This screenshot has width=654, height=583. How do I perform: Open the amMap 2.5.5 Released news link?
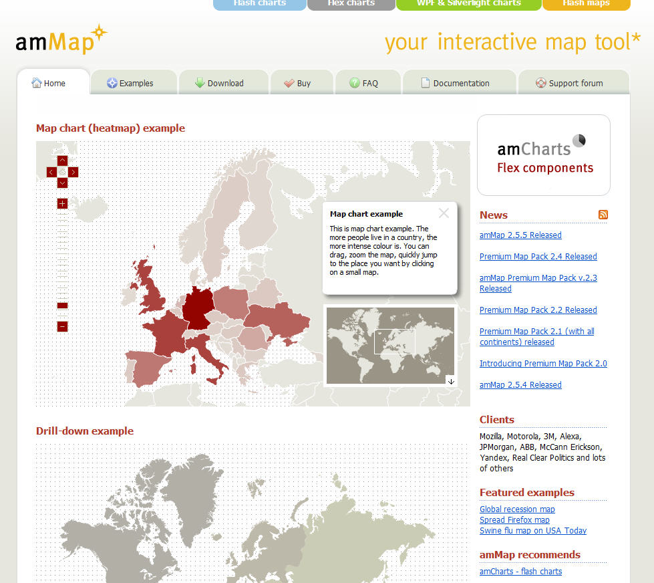[520, 235]
